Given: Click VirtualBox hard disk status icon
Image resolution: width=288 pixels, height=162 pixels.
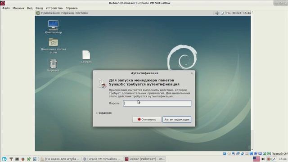Looking at the screenshot, I should coord(225,153).
